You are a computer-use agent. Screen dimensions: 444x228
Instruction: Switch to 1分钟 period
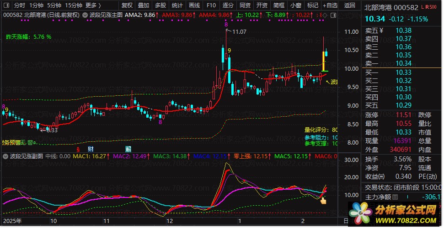36,5
